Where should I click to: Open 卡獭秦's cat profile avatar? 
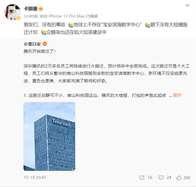pos(12,12)
